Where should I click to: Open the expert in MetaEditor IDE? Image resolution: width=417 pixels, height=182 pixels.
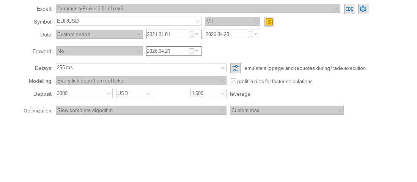(349, 9)
